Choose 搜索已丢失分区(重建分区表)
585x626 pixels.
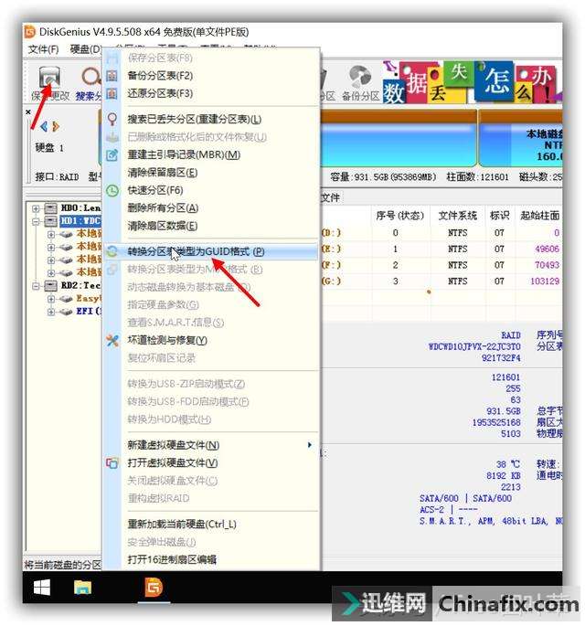point(195,119)
